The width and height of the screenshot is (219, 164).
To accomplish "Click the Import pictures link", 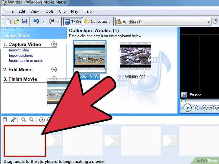I will 21,56.
